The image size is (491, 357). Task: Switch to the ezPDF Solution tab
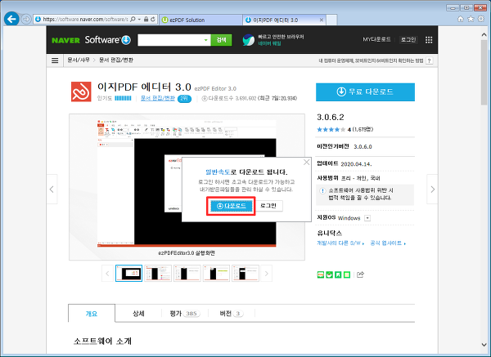(200, 20)
